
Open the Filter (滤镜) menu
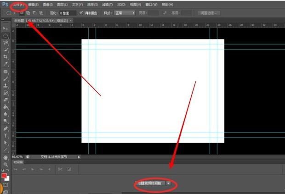(107, 5)
